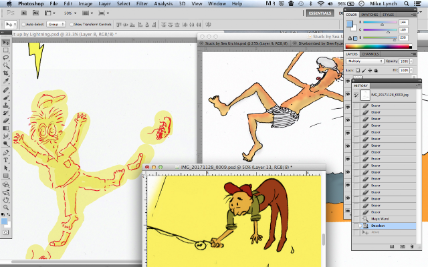Open the Opacity slider arrow

(x=411, y=61)
